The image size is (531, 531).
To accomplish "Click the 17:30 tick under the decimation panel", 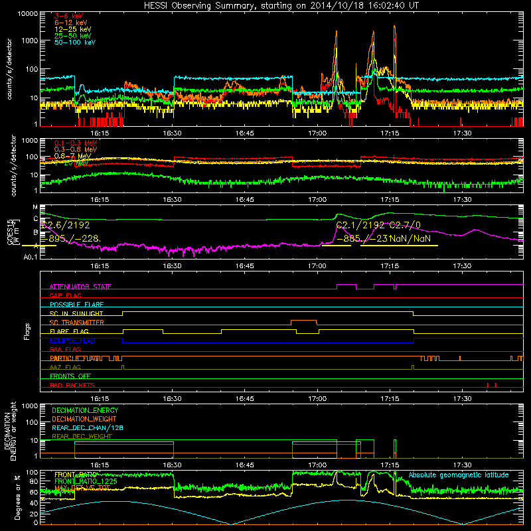I will 462,465.
